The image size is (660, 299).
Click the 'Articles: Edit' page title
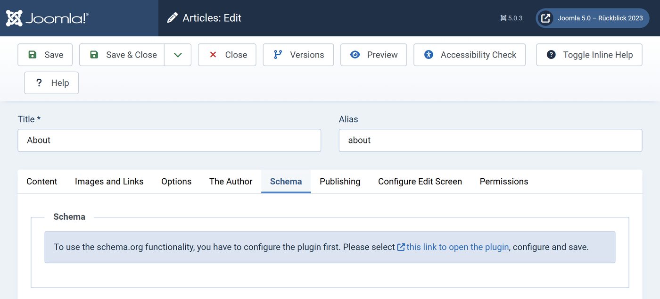[212, 18]
